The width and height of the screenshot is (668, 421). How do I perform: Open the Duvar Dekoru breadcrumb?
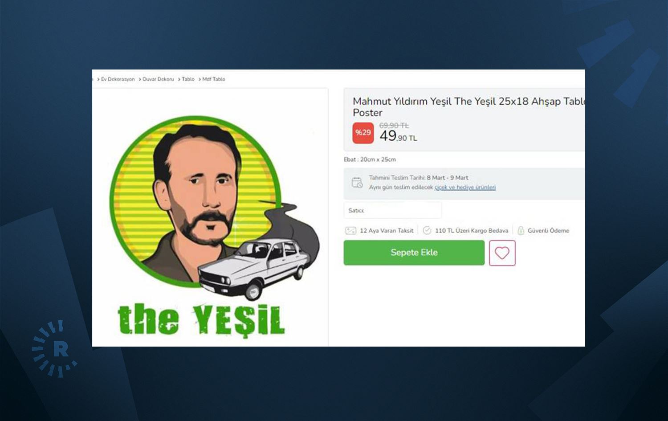click(x=158, y=79)
